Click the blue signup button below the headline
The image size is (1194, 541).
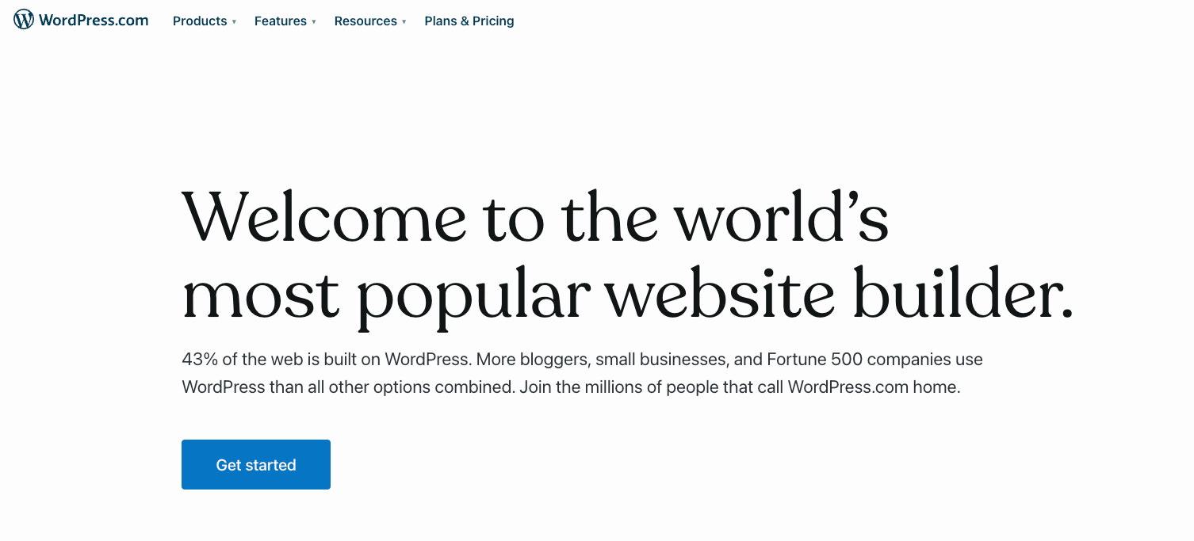pos(255,464)
